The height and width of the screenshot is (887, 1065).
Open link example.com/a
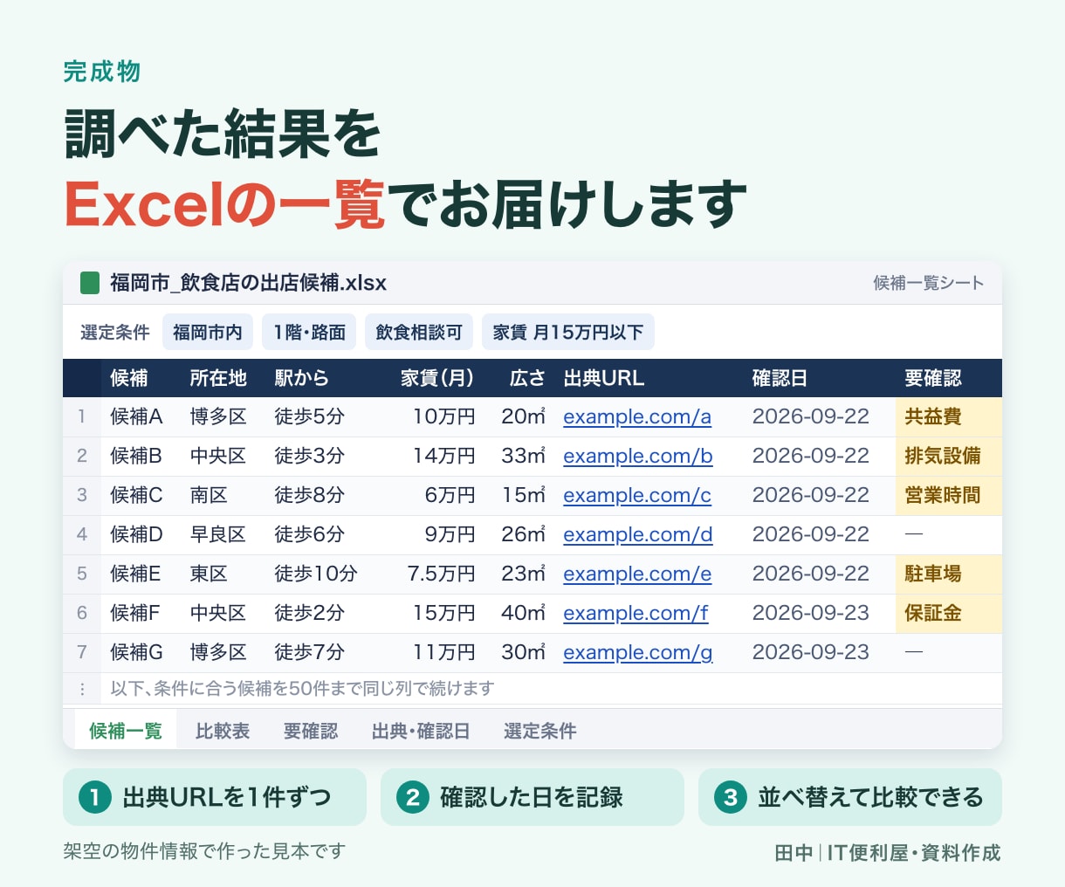(637, 416)
